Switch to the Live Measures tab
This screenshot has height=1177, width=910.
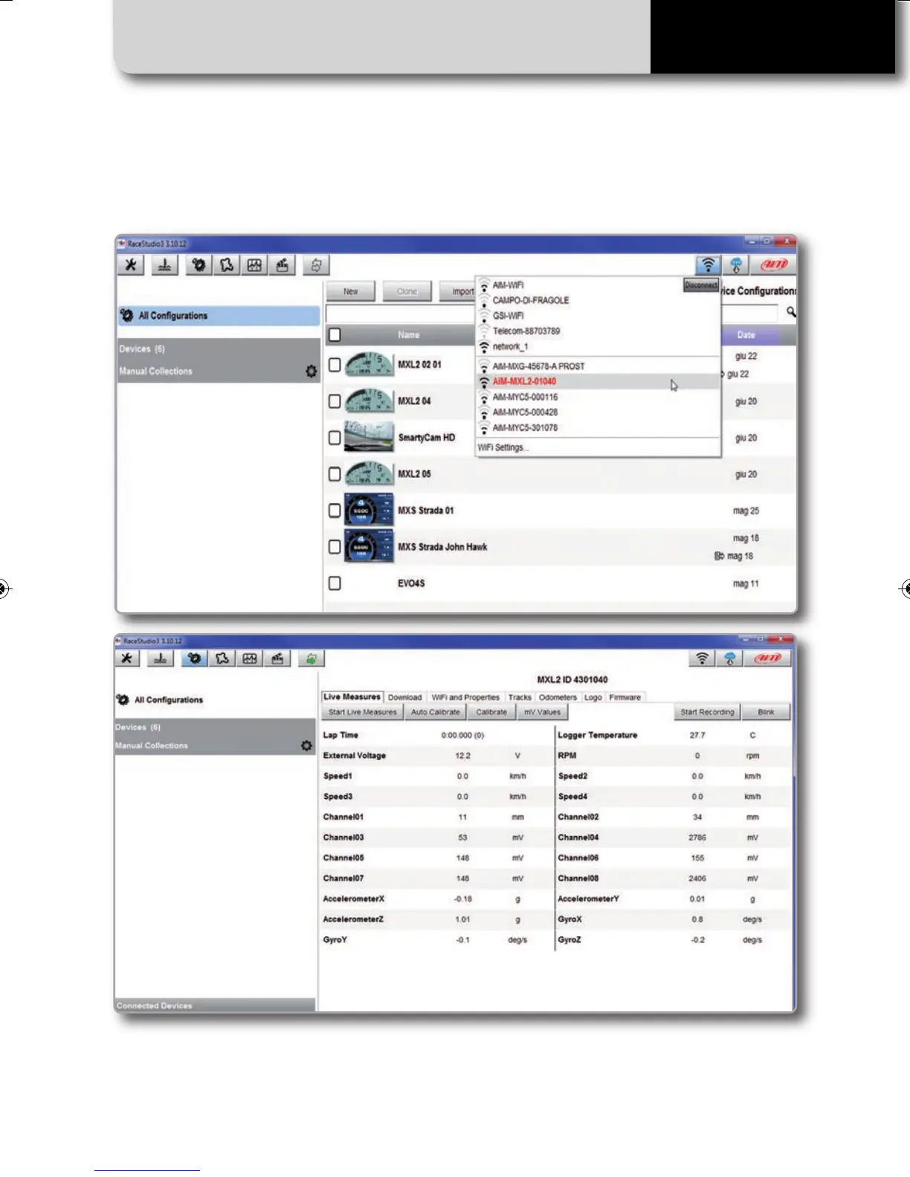[x=352, y=697]
